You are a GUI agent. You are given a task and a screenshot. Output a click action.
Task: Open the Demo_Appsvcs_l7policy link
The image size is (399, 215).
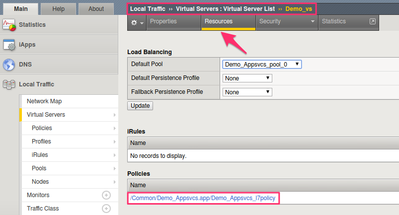click(x=203, y=198)
